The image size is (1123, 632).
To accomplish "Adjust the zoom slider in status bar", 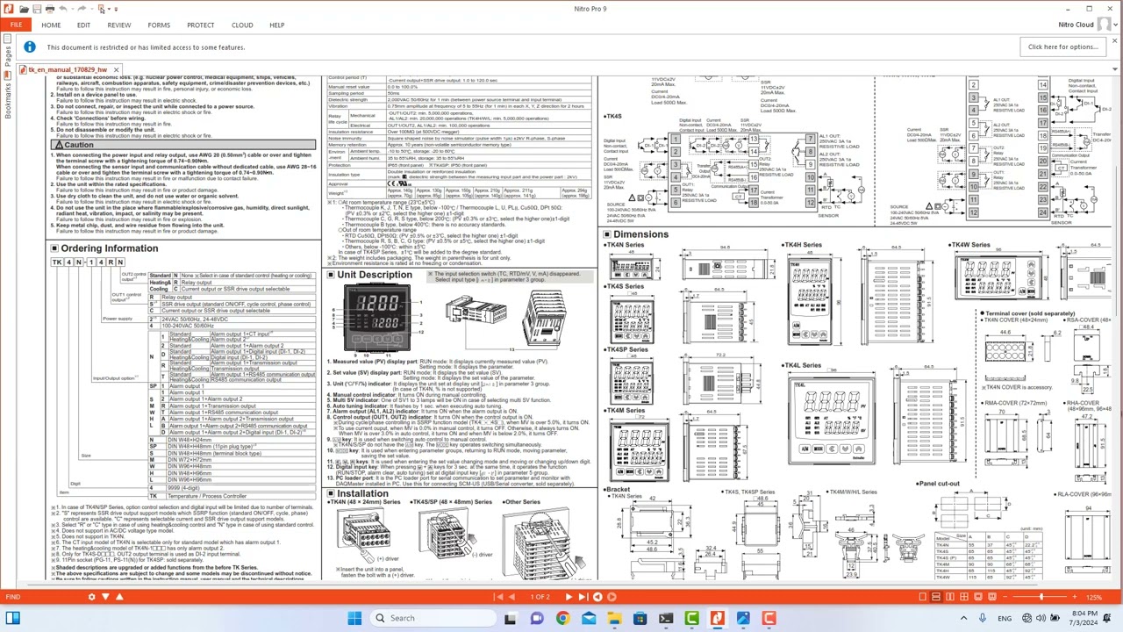I will (1040, 597).
